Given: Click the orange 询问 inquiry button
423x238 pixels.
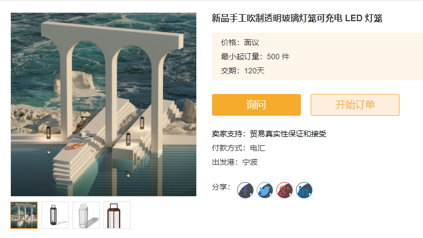Looking at the screenshot, I should tap(256, 105).
